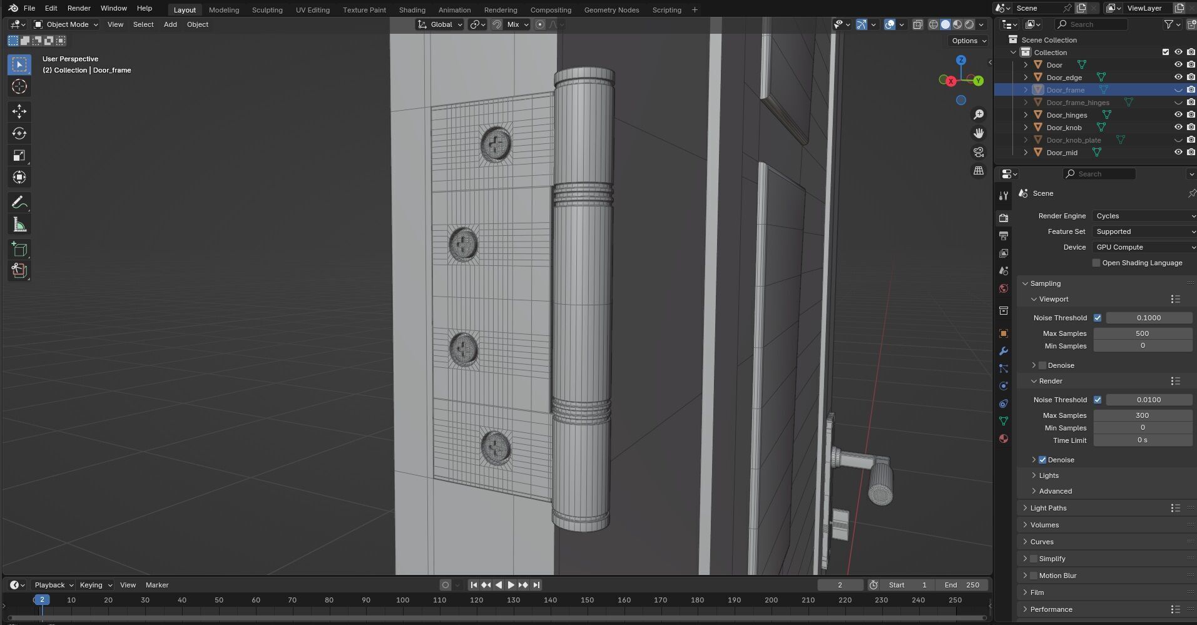Viewport: 1197px width, 625px height.
Task: Collapse the Sampling panel
Action: pos(1026,283)
